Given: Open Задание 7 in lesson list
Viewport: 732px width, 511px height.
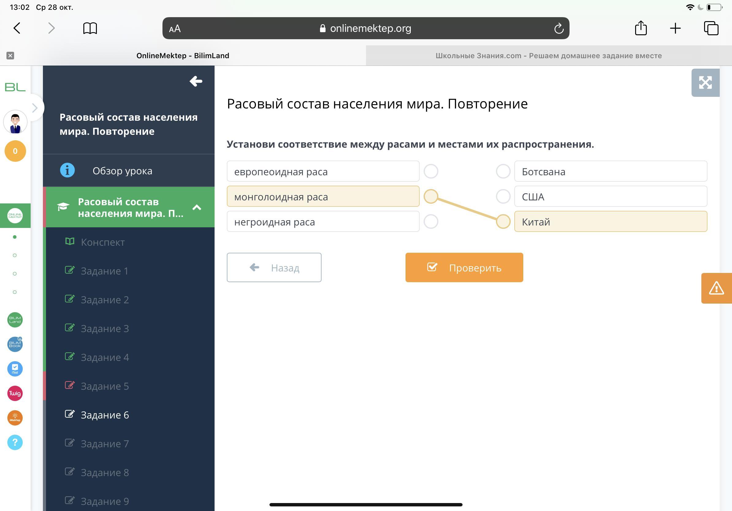Looking at the screenshot, I should 105,444.
